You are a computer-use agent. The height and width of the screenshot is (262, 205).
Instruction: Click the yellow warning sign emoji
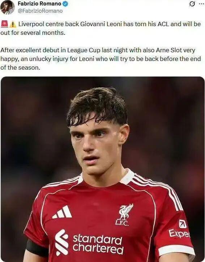(13, 25)
